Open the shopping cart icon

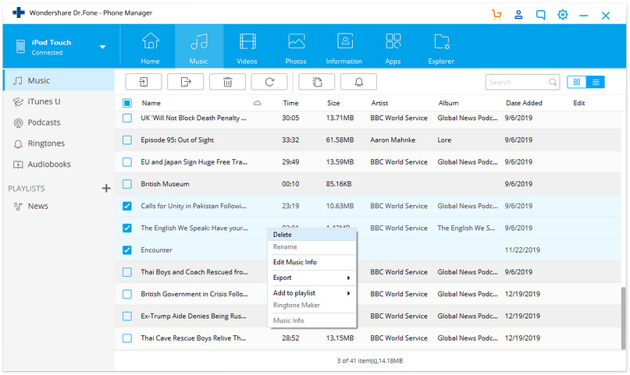click(x=497, y=15)
